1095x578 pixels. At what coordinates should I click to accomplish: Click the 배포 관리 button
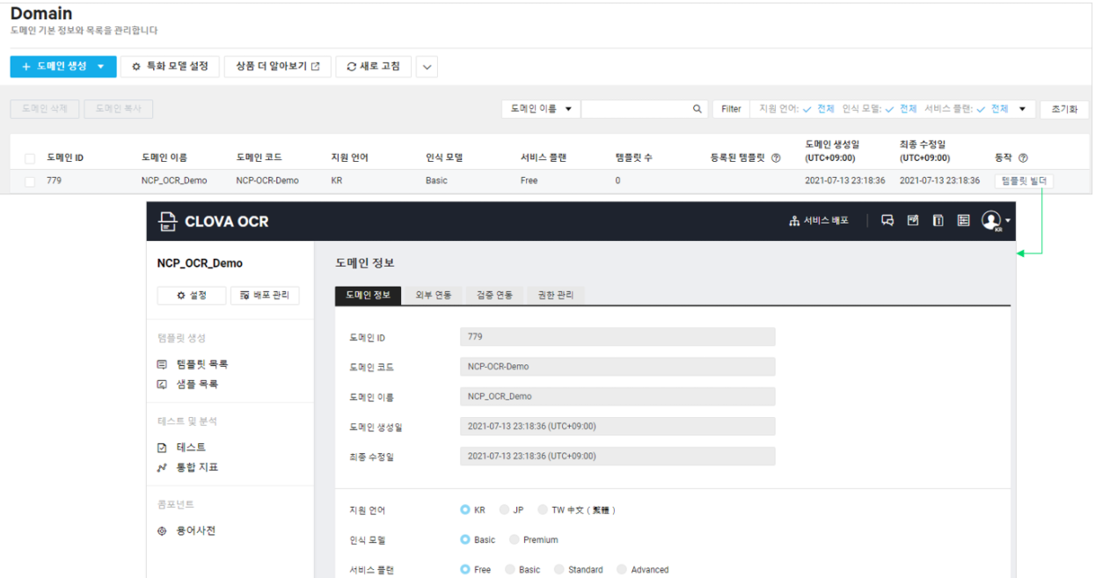click(265, 296)
